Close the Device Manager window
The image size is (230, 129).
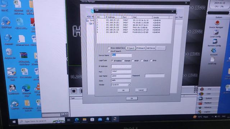coord(186,3)
